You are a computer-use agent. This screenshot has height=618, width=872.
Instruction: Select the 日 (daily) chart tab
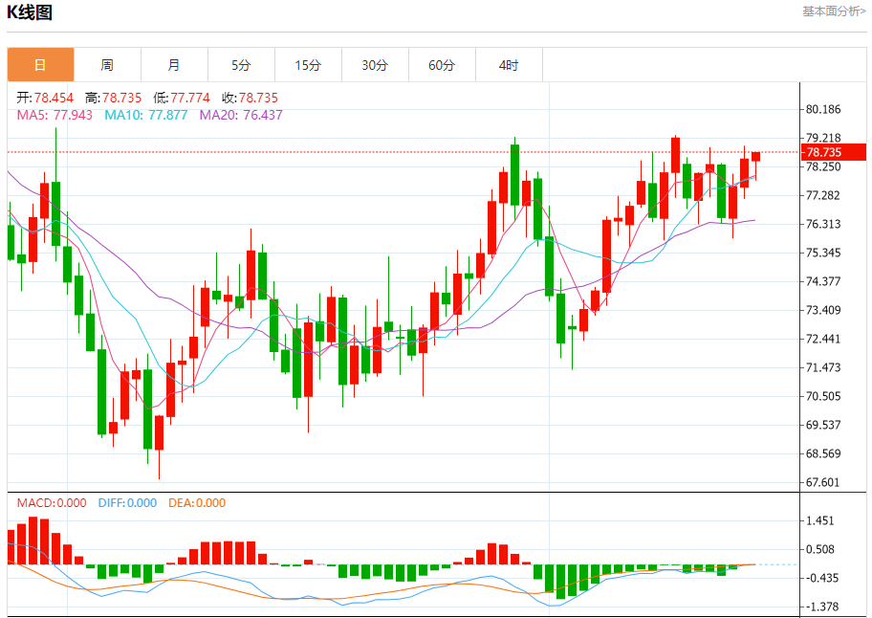click(40, 65)
